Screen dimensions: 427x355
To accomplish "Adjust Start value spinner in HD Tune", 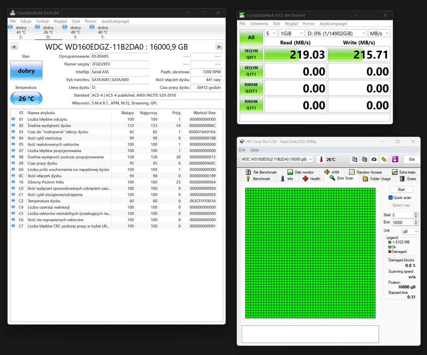I will point(415,215).
